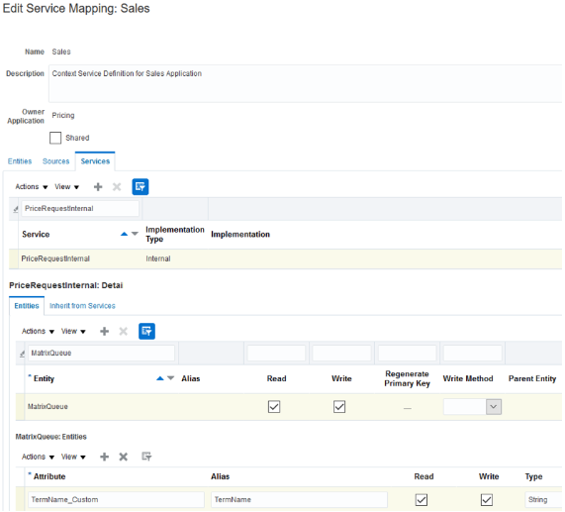Screen dimensions: 565x512
Task: Click the Regenerate Primary Key column header
Action: [407, 378]
